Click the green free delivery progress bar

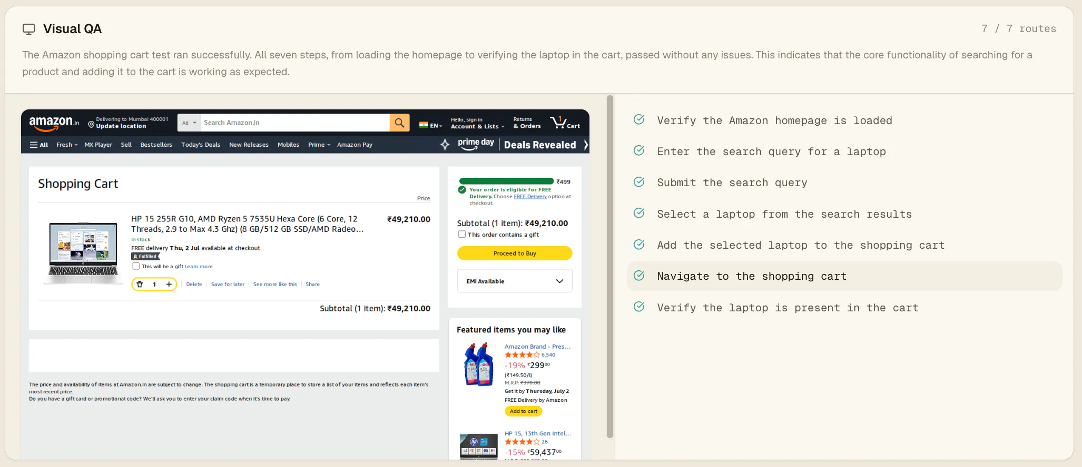coord(506,181)
